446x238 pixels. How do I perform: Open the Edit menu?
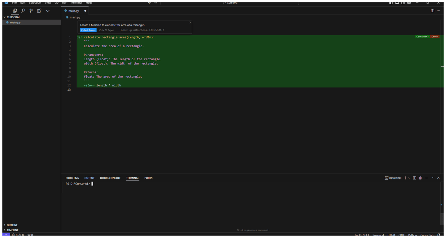23,2
